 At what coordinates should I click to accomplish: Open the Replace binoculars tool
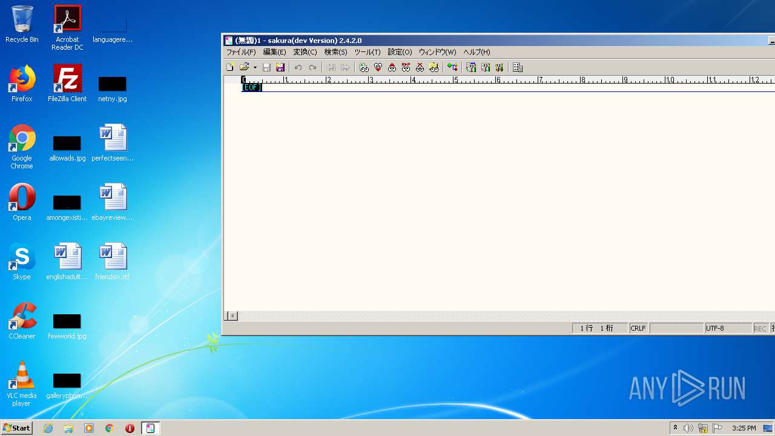pos(406,67)
